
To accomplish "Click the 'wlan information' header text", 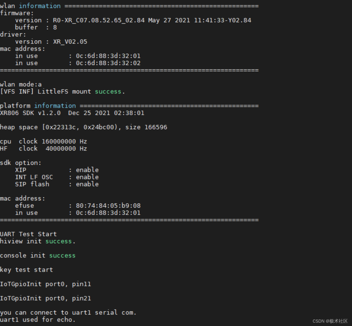I will [30, 6].
